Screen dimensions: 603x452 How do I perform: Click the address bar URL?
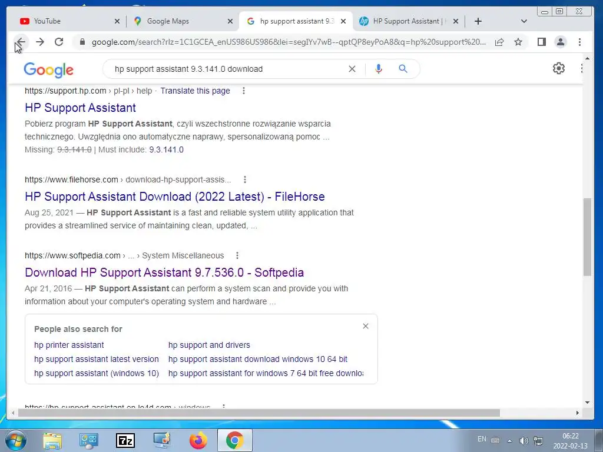(289, 42)
